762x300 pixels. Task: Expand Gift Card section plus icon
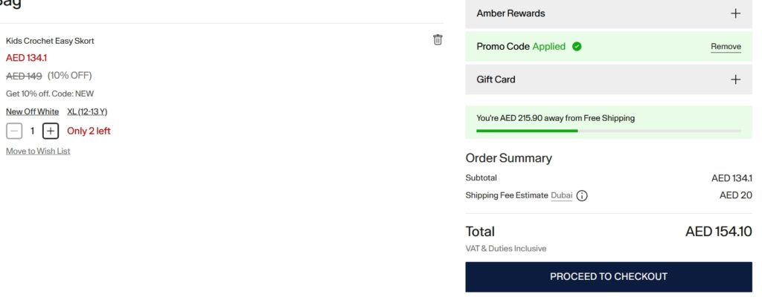[x=735, y=79]
